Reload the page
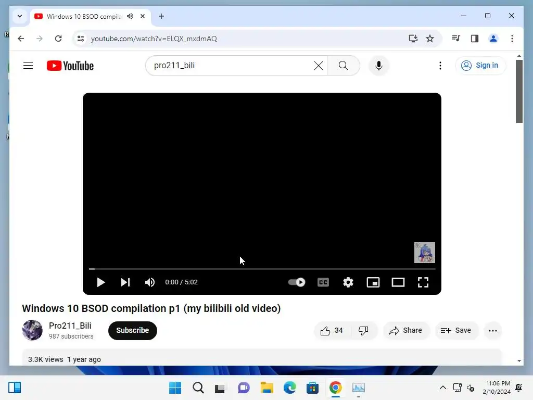The image size is (533, 400). click(x=58, y=39)
